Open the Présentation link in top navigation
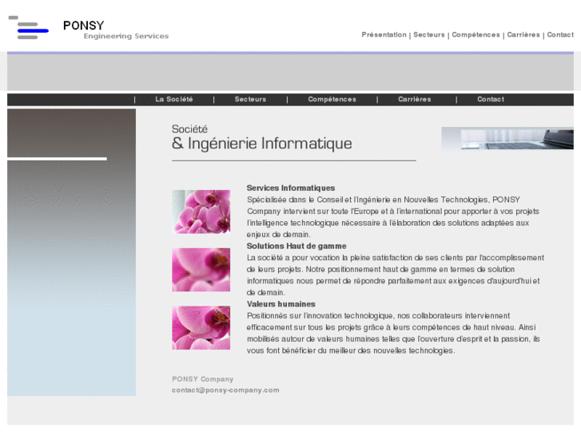This screenshot has width=581, height=435. coord(384,35)
